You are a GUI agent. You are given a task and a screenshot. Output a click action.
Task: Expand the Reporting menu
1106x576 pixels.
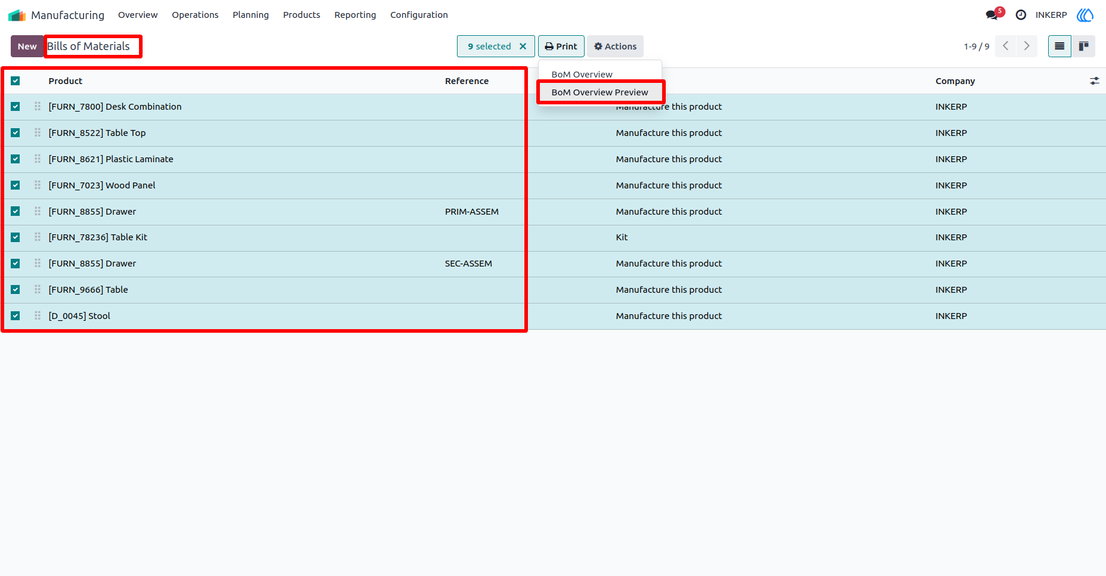point(355,15)
